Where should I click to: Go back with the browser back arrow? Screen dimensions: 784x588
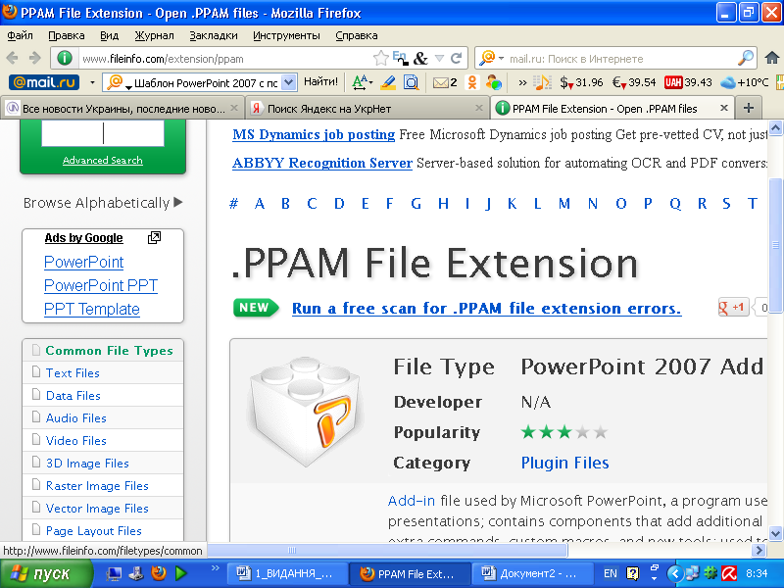click(13, 59)
